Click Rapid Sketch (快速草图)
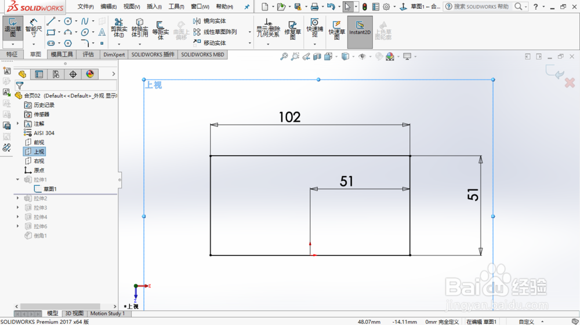 [336, 30]
